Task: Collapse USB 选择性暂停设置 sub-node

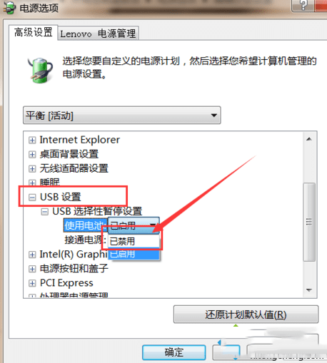Action: tap(44, 212)
